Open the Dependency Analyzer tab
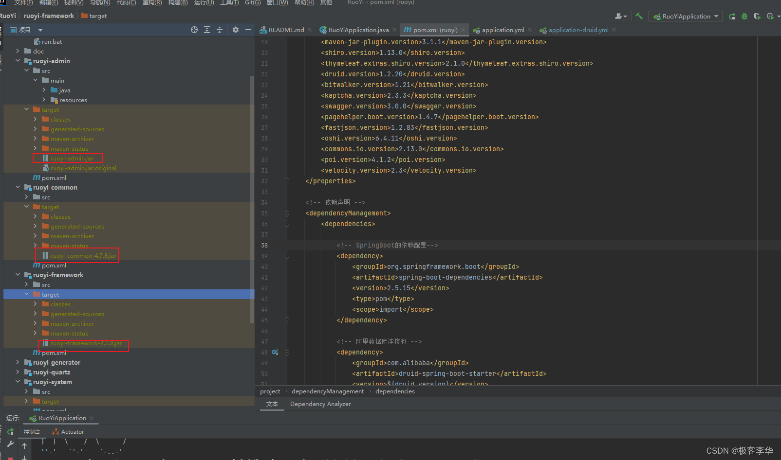Viewport: 781px width, 460px height. click(x=320, y=404)
